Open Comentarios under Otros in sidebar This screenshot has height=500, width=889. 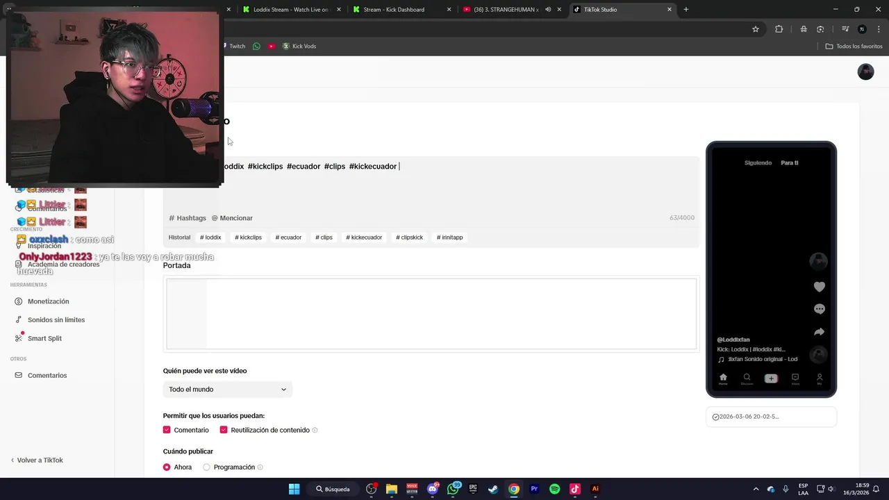click(47, 376)
